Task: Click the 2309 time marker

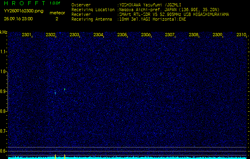Action: click(217, 35)
